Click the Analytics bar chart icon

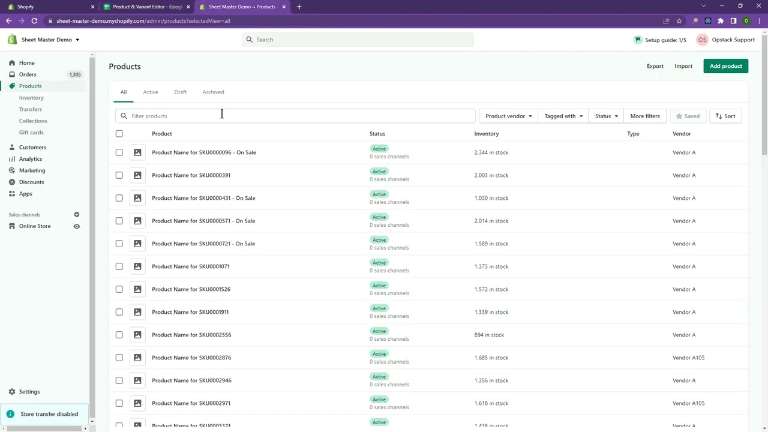tap(12, 159)
